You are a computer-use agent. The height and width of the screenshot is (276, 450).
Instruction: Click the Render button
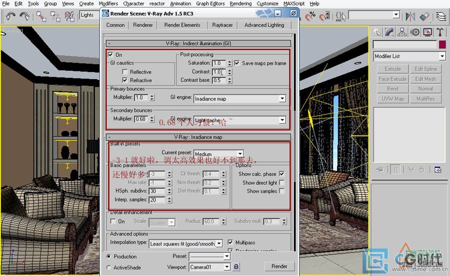279,266
